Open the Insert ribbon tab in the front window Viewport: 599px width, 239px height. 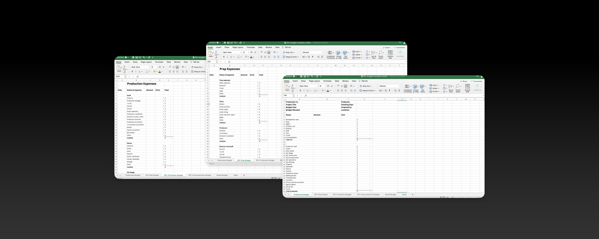[295, 81]
